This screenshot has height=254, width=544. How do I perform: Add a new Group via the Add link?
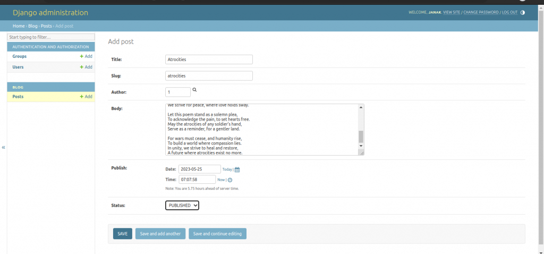pos(86,56)
